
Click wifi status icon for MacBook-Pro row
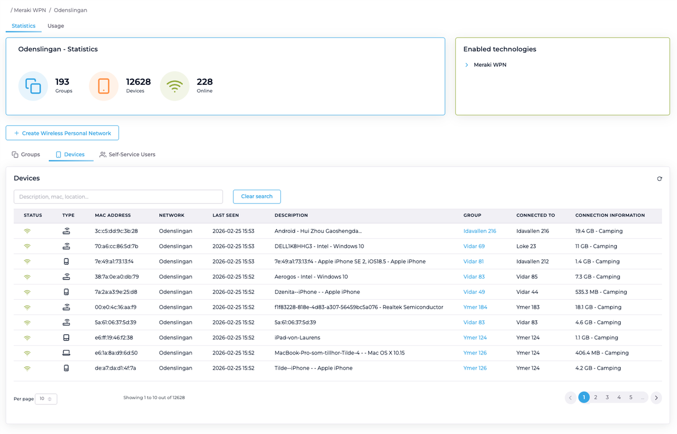(27, 353)
